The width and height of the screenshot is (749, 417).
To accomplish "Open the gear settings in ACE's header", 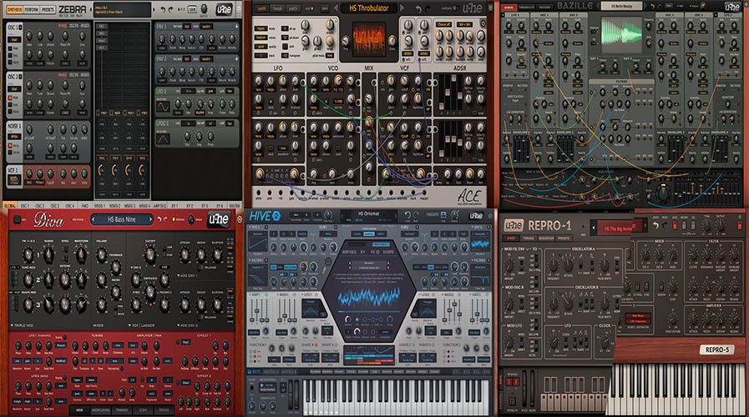I will click(x=491, y=8).
